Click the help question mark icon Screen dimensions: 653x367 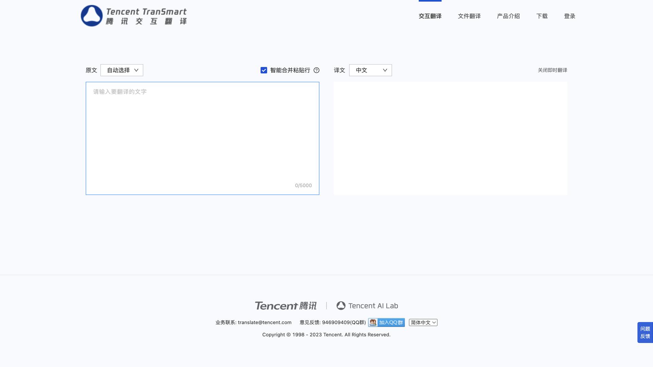(x=316, y=70)
